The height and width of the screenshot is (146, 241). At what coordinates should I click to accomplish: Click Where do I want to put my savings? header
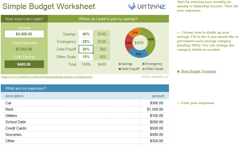(x=108, y=19)
